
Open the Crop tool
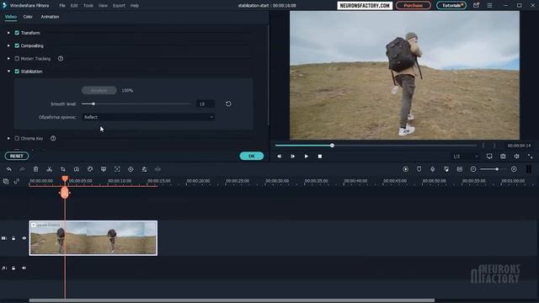63,169
